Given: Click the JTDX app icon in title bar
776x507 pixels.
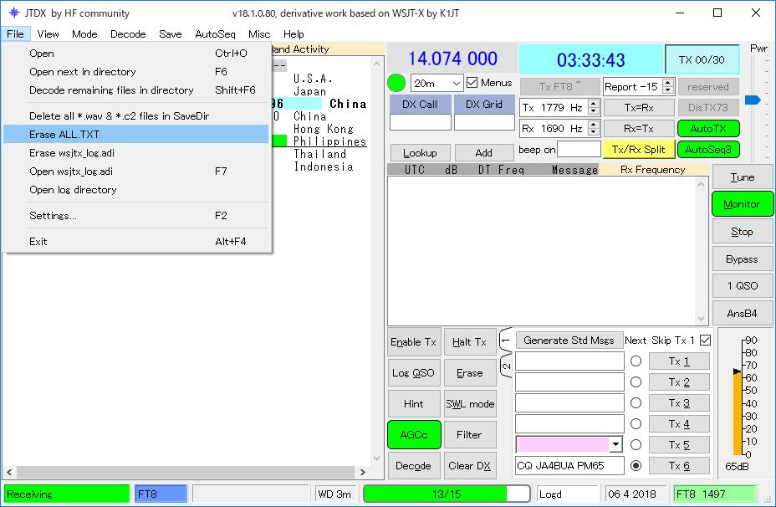Looking at the screenshot, I should (x=14, y=13).
